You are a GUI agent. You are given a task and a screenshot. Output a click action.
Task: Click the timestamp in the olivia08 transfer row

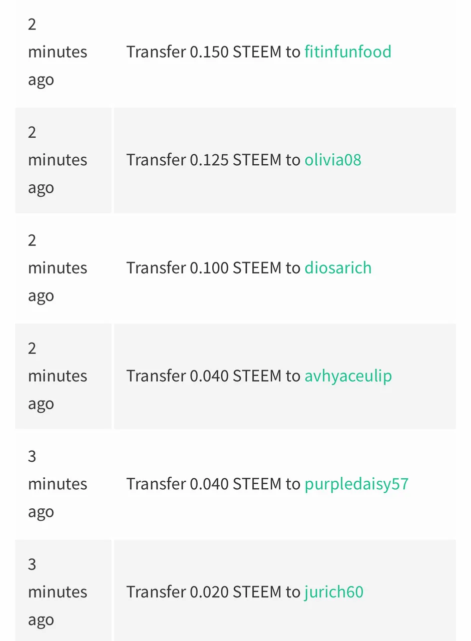pos(58,160)
